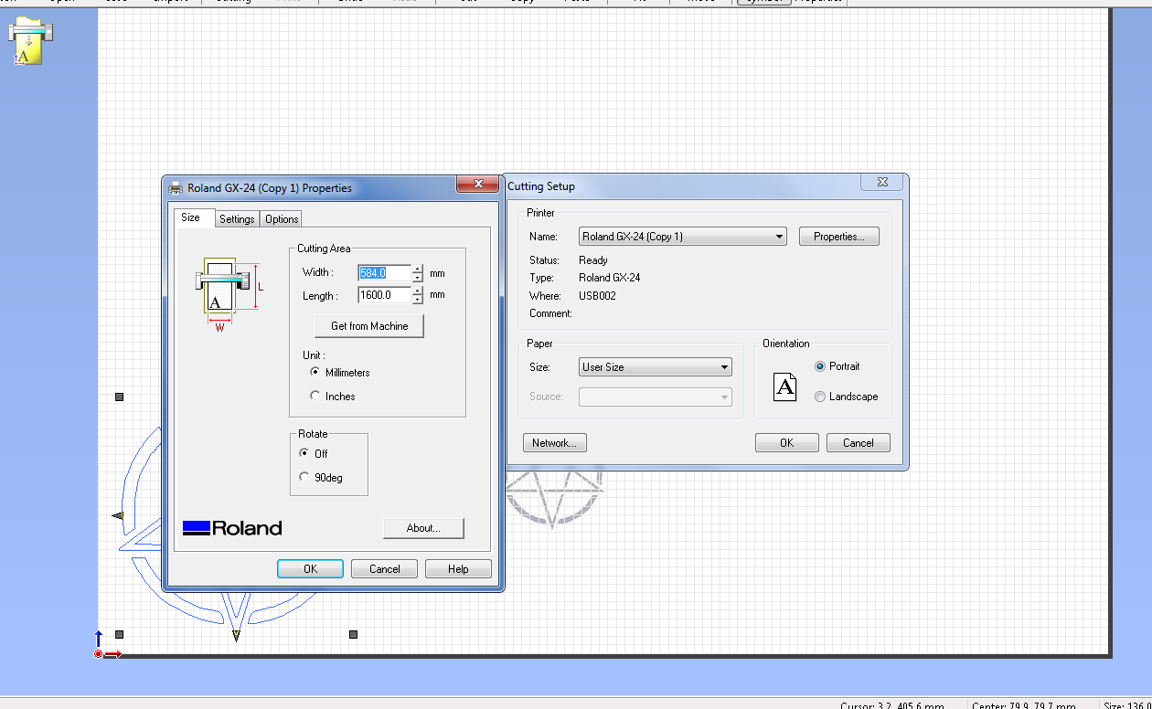
Task: Select the bottom-left square selection handle
Action: pyautogui.click(x=119, y=634)
